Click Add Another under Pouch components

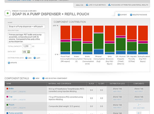139,108
